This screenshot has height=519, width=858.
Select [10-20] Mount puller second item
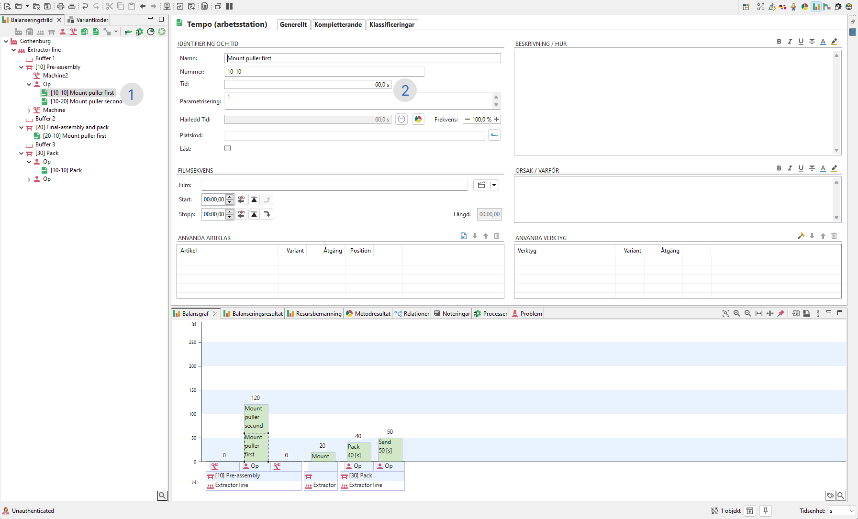click(86, 101)
